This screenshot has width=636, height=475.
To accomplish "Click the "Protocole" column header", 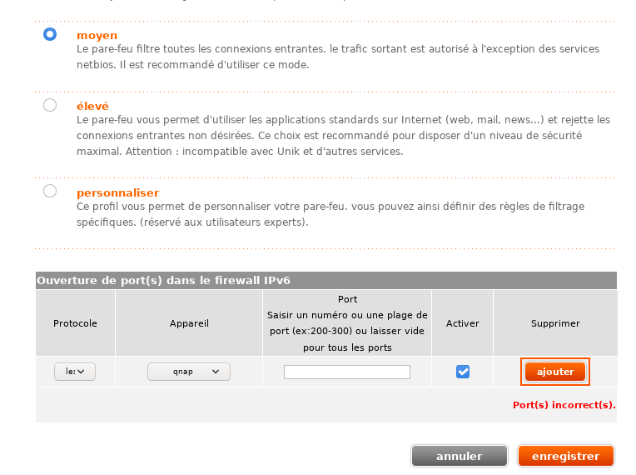I will 75,323.
